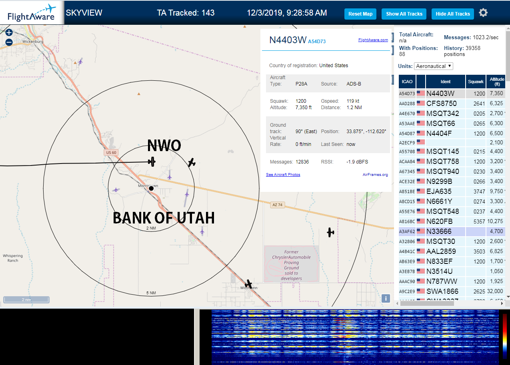Select black aircraft northeast of NWO label
This screenshot has width=510, height=365.
192,162
